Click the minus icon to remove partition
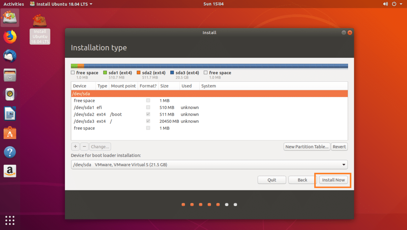The image size is (407, 230). pos(84,146)
